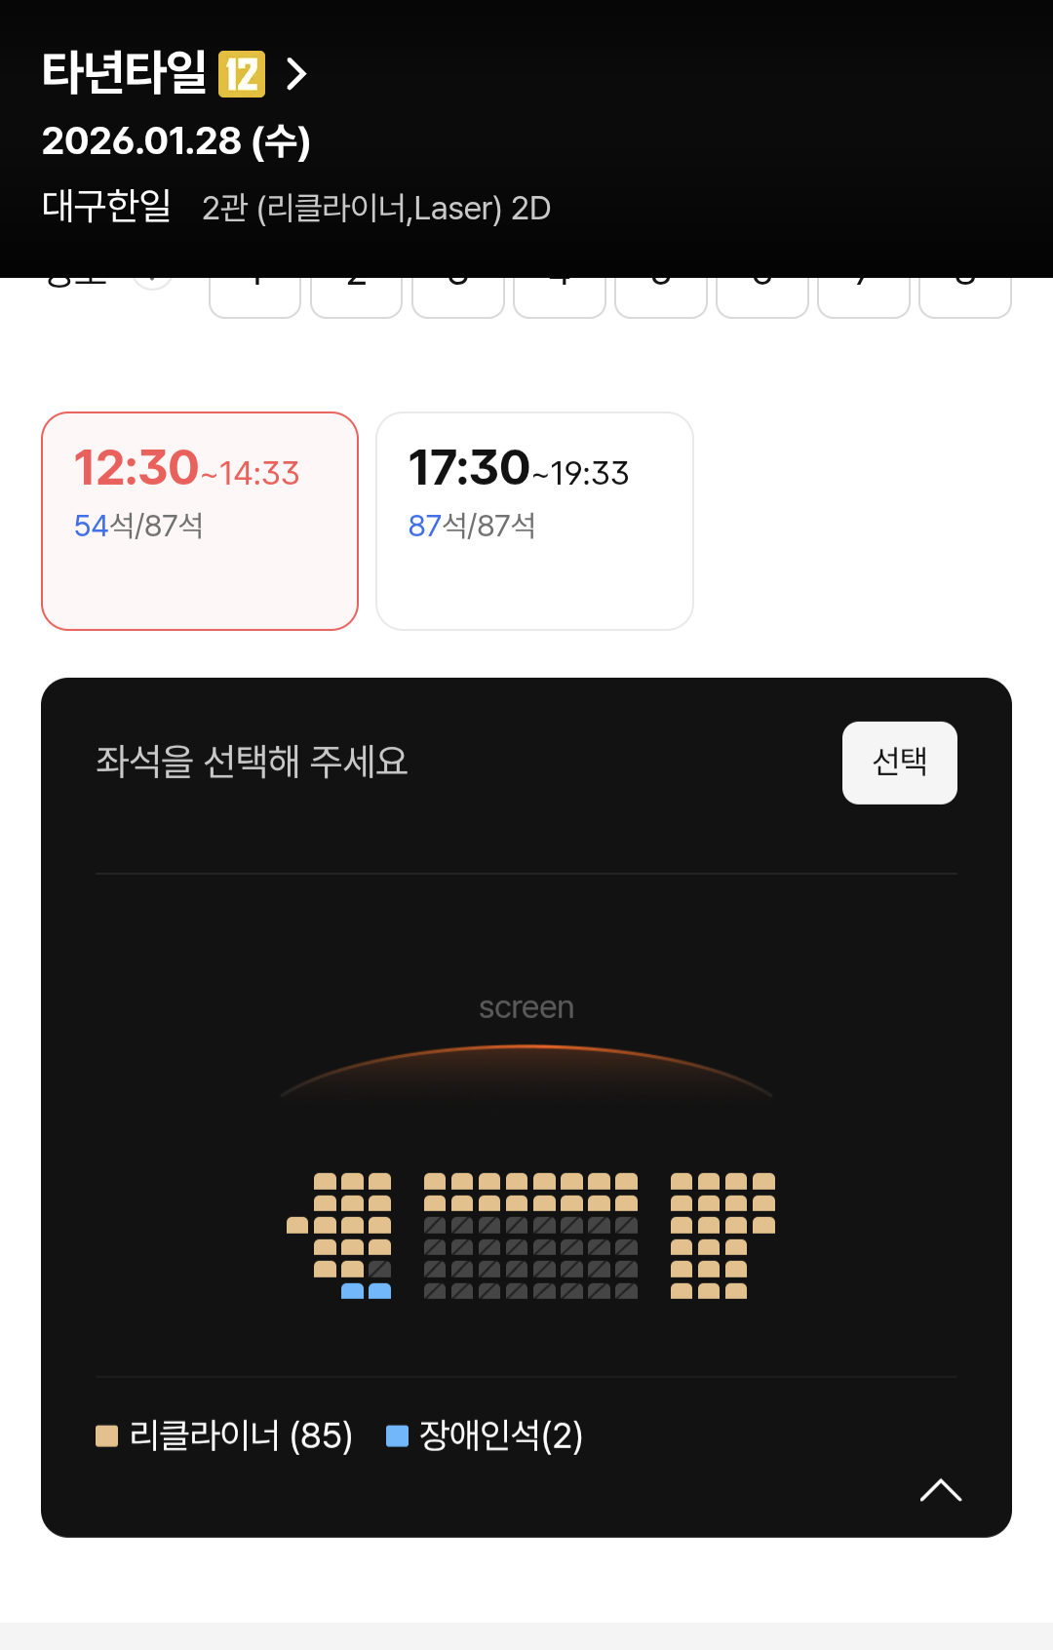This screenshot has height=1650, width=1053.
Task: Pick the first front-row seat in the center block
Action: [435, 1181]
